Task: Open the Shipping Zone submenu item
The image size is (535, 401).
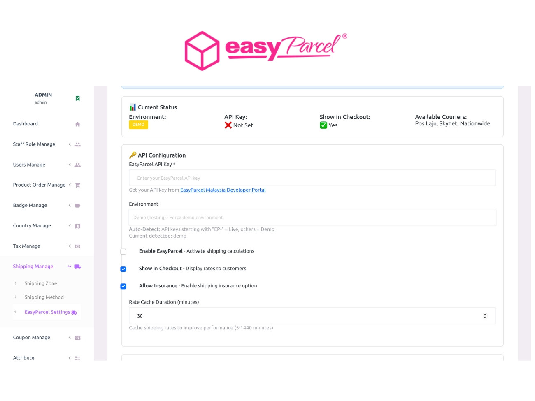Action: click(40, 283)
